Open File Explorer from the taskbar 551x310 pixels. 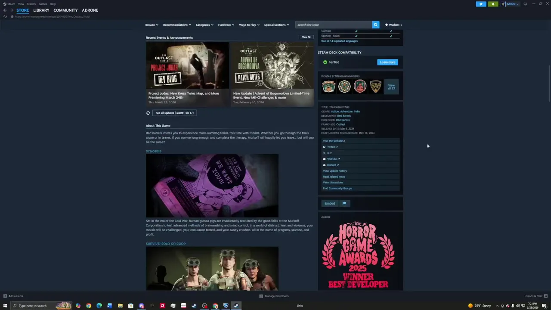point(120,306)
